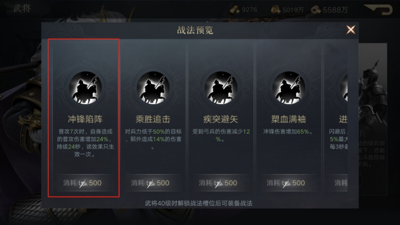Click the 武将 header label

pyautogui.click(x=22, y=8)
